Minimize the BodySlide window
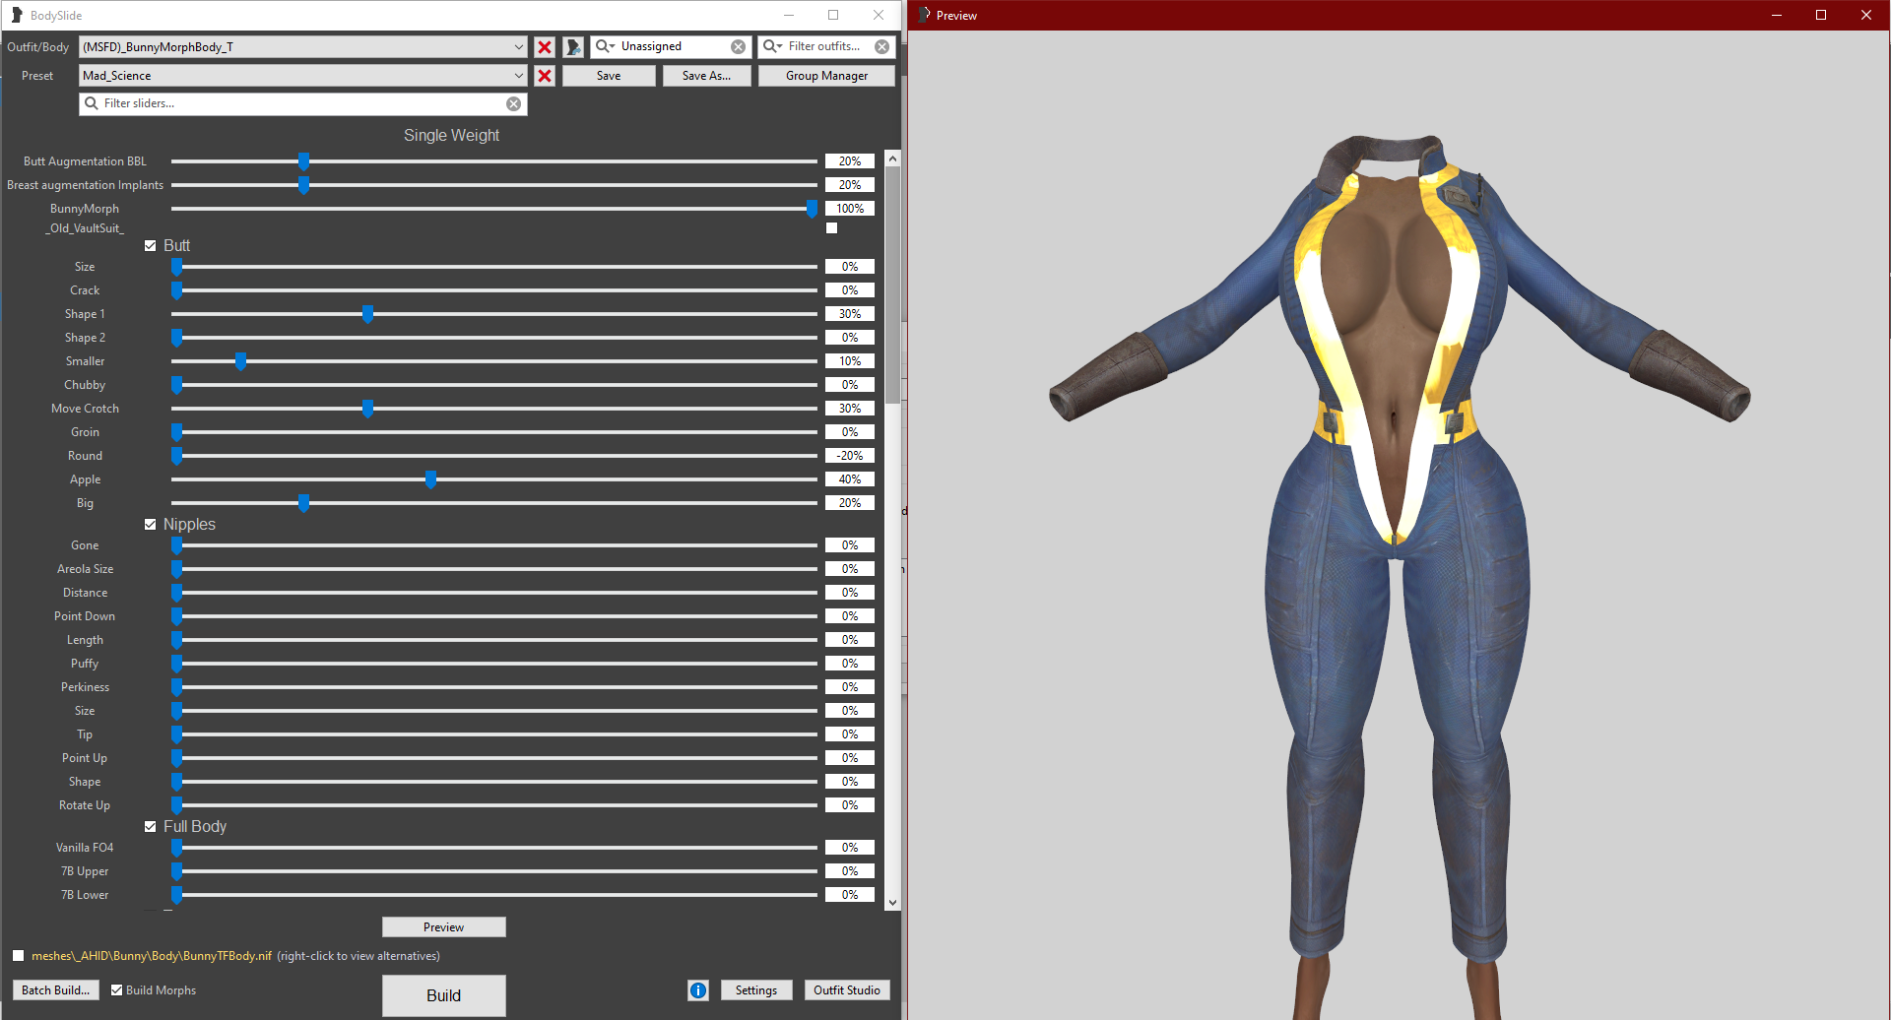The height and width of the screenshot is (1020, 1891). pos(789,15)
